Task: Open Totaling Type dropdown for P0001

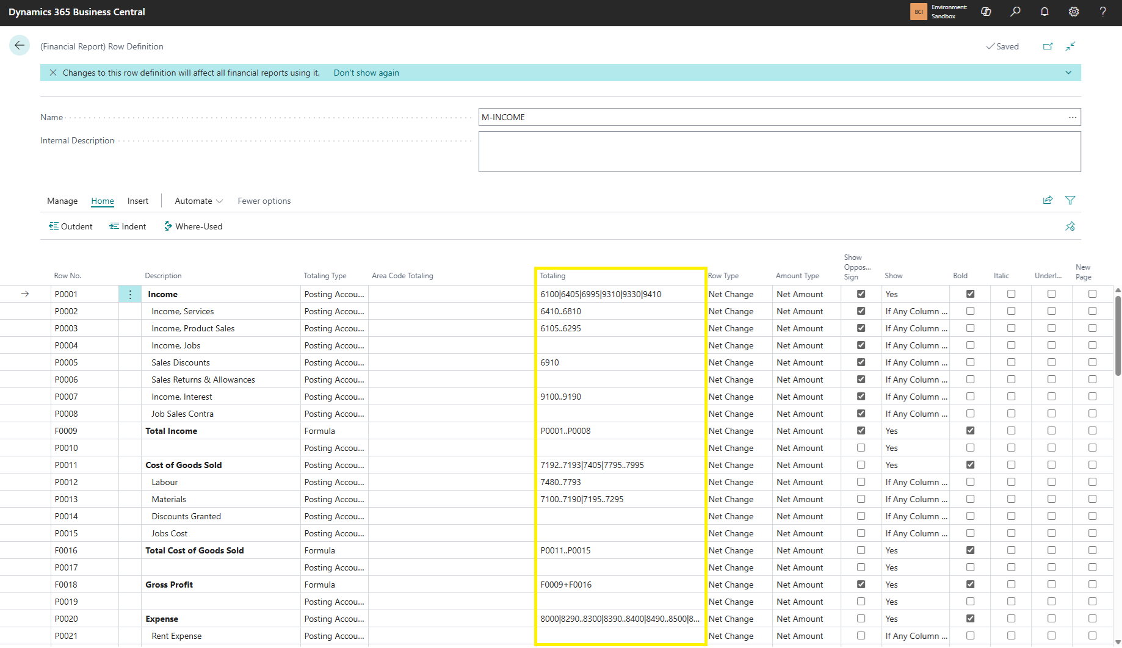Action: (x=335, y=294)
